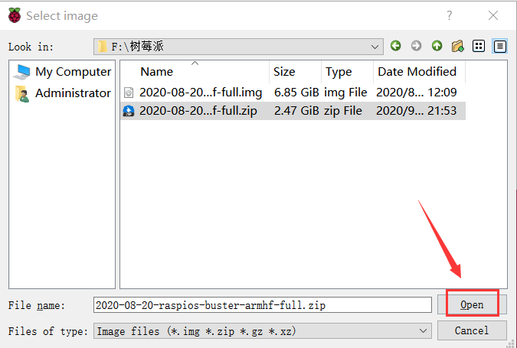Sort files by Size column header
This screenshot has width=517, height=348.
296,71
